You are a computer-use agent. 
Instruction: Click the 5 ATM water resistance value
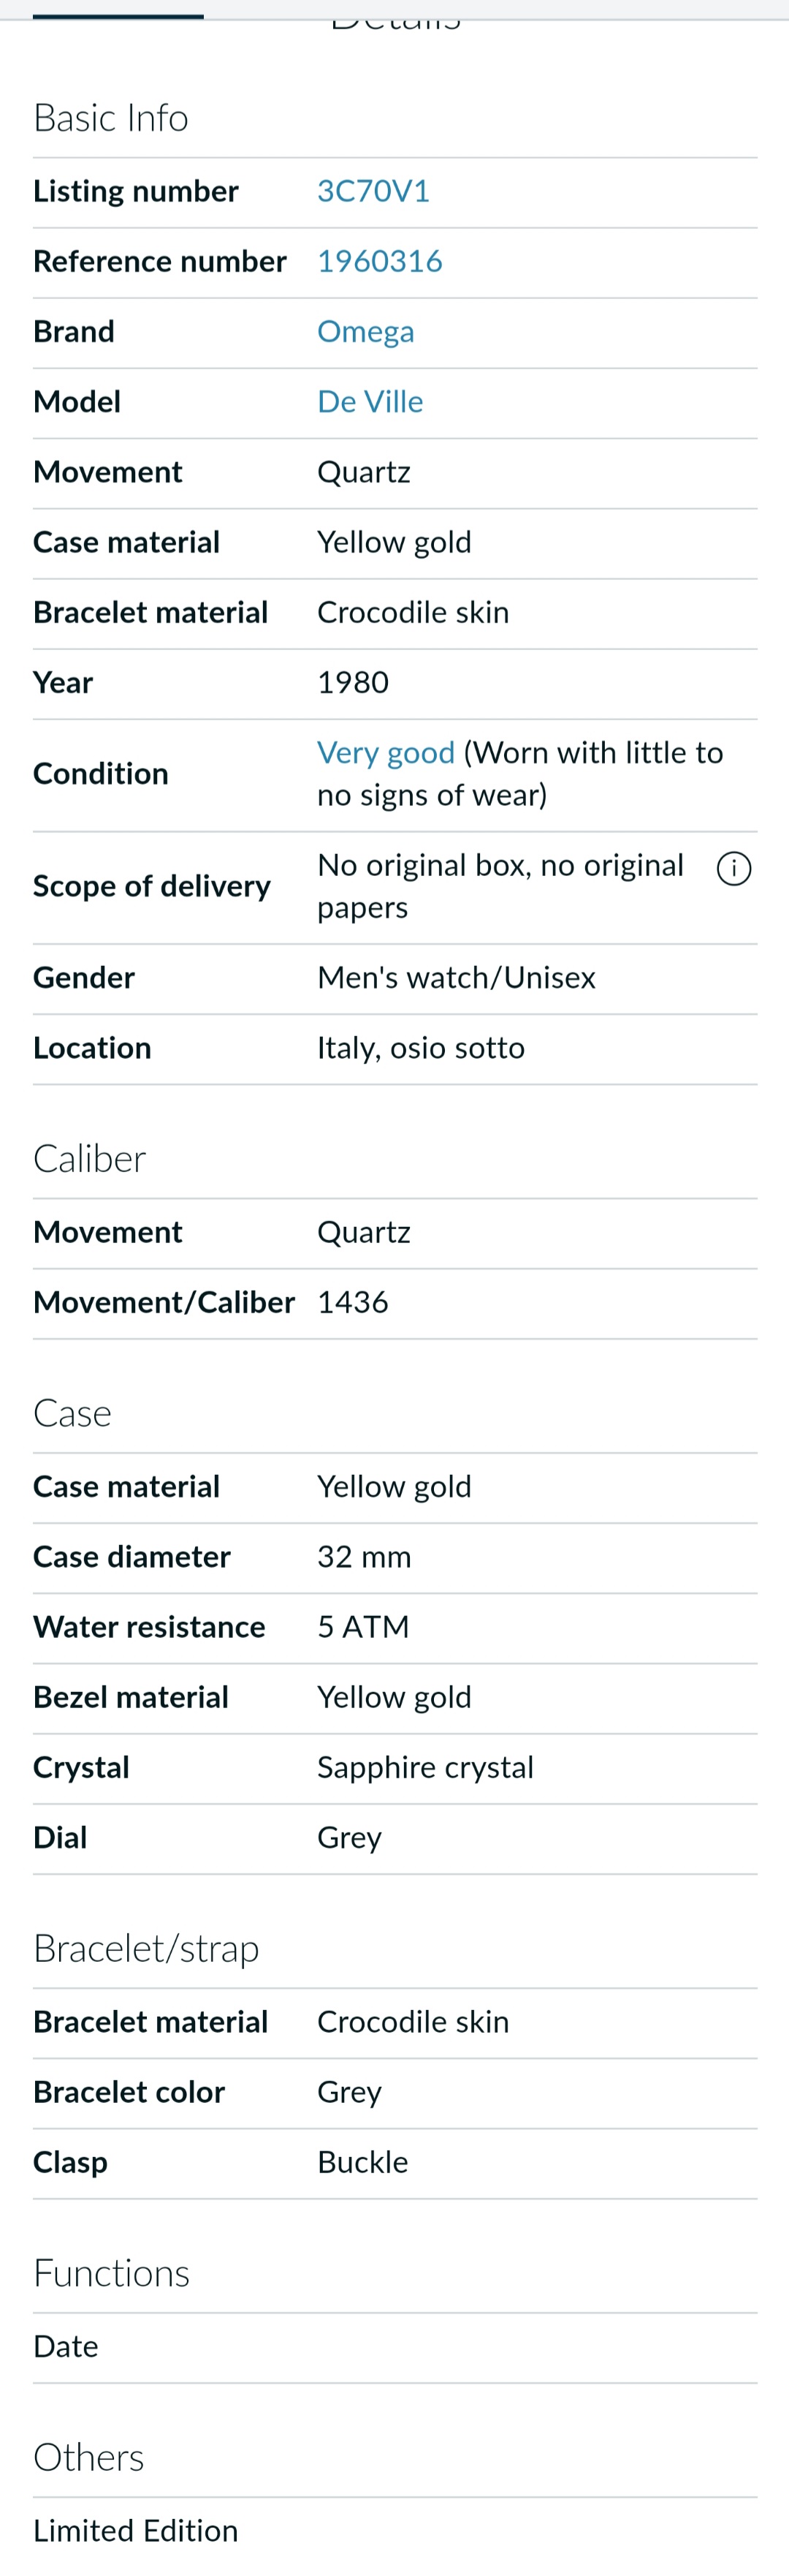364,1627
